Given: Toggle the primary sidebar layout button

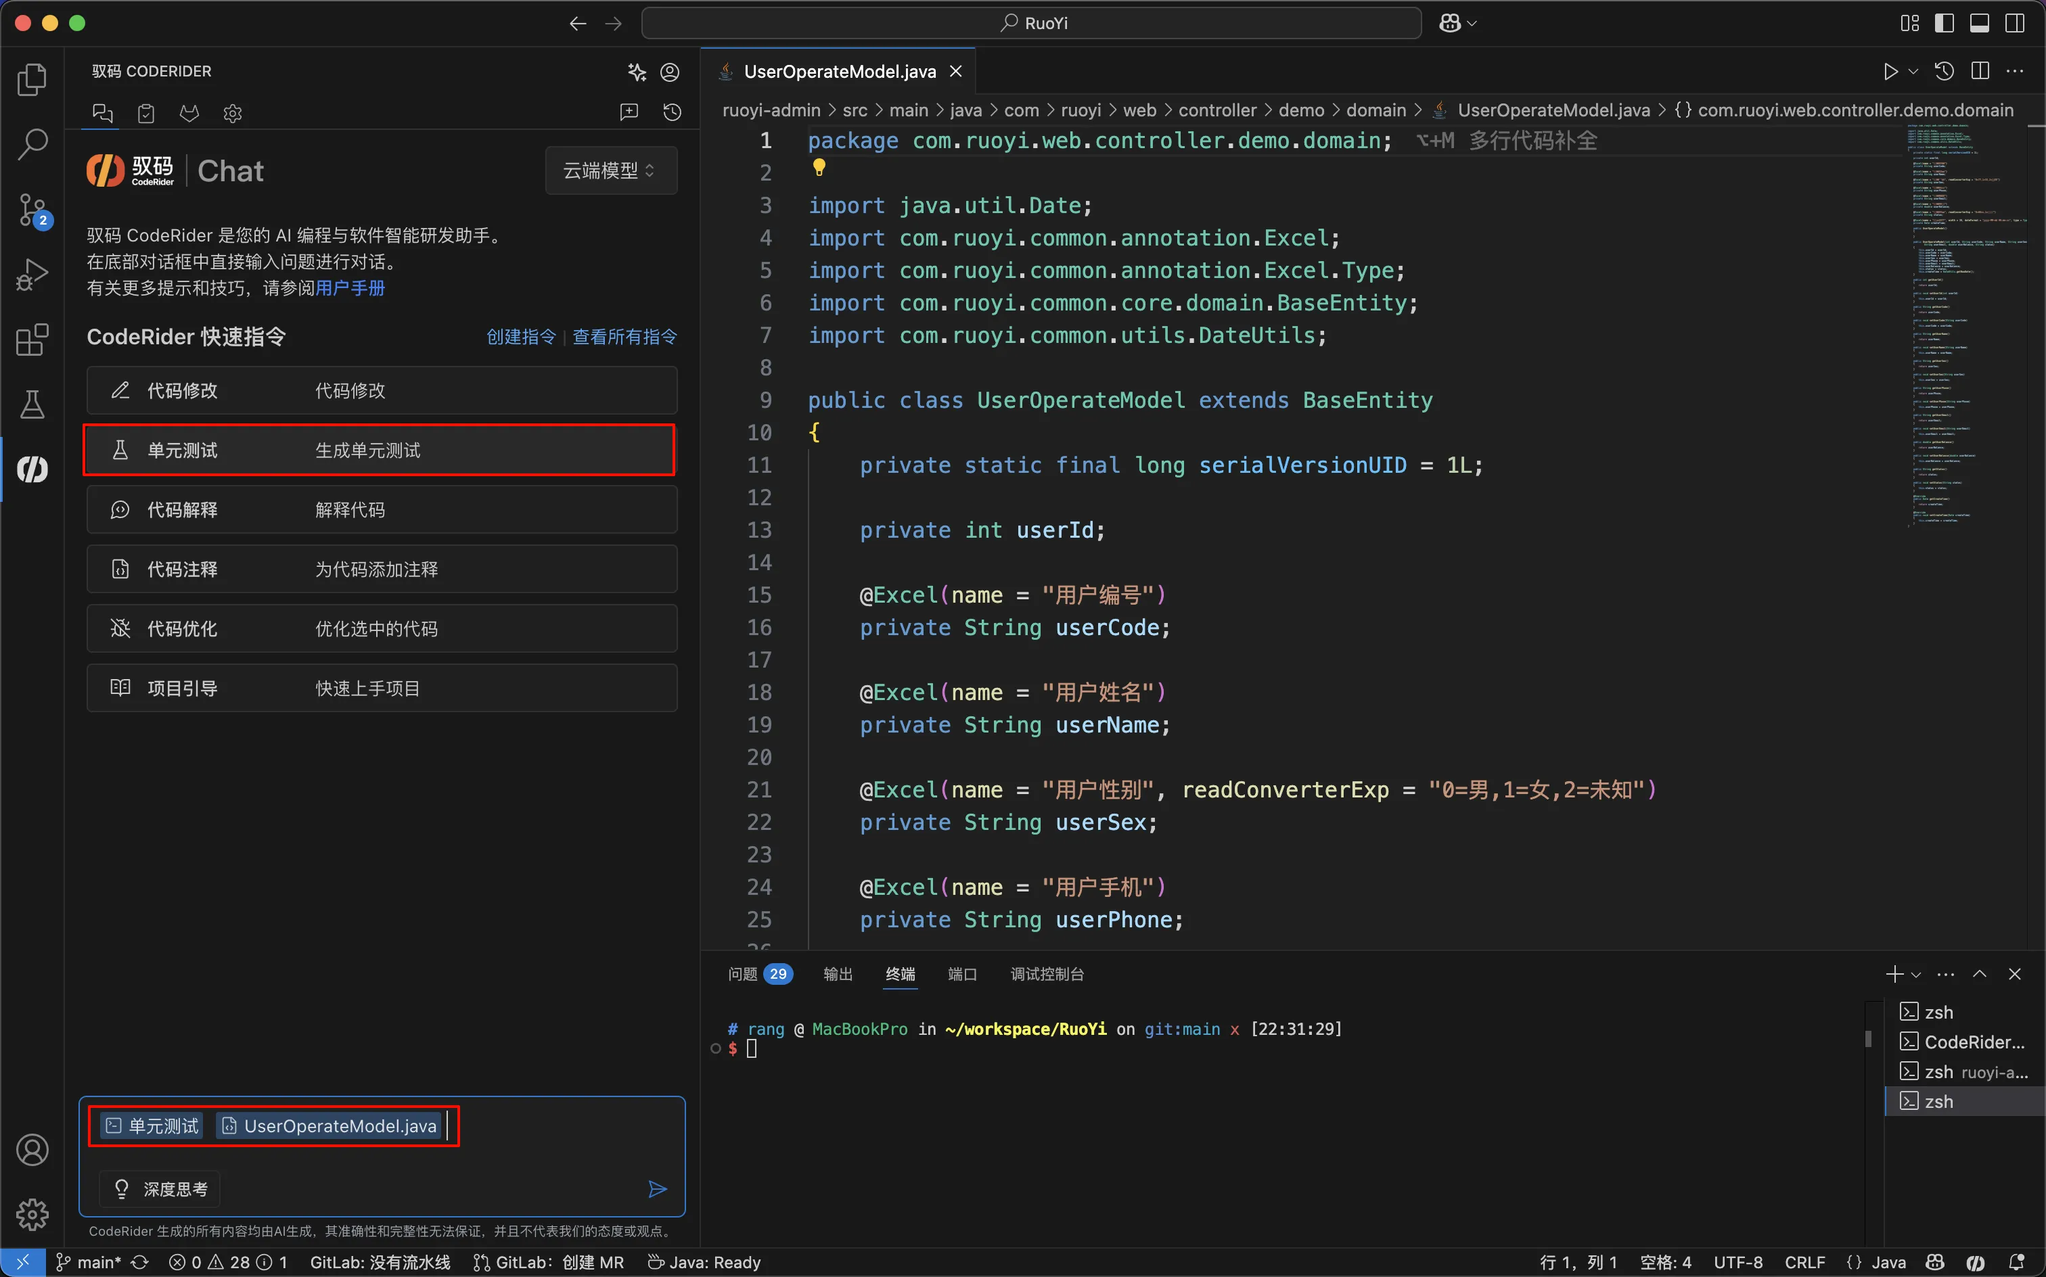Looking at the screenshot, I should pyautogui.click(x=1944, y=23).
